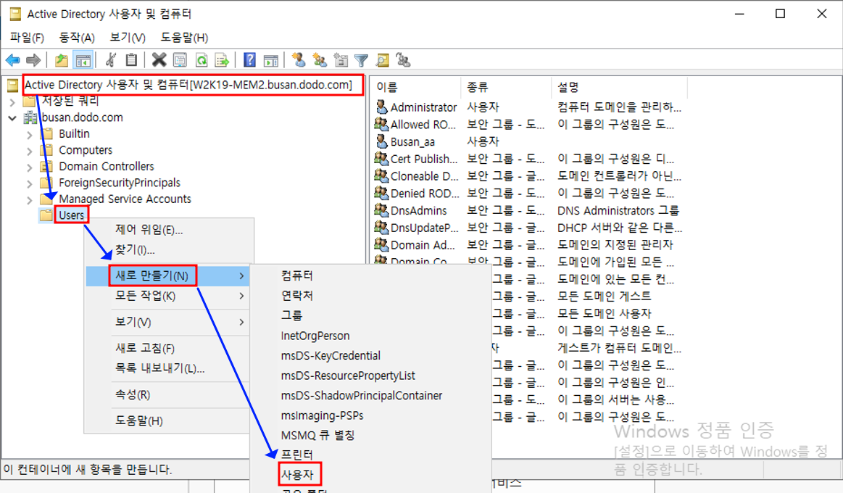Click the Delete X toolbar icon
843x493 pixels.
pos(159,59)
